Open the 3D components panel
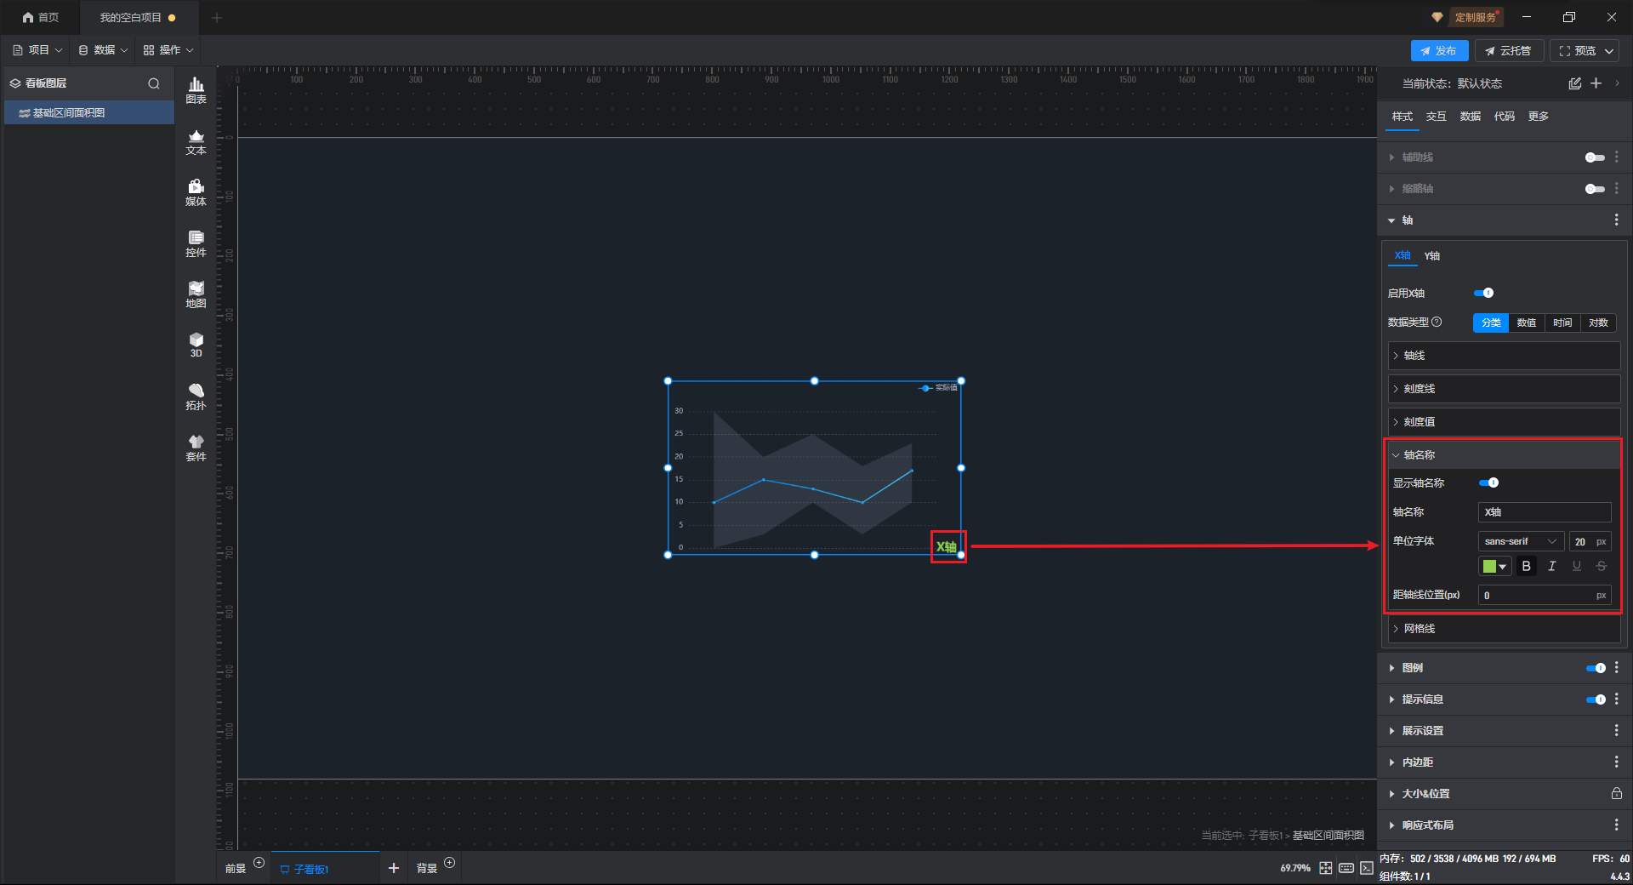 pos(196,345)
